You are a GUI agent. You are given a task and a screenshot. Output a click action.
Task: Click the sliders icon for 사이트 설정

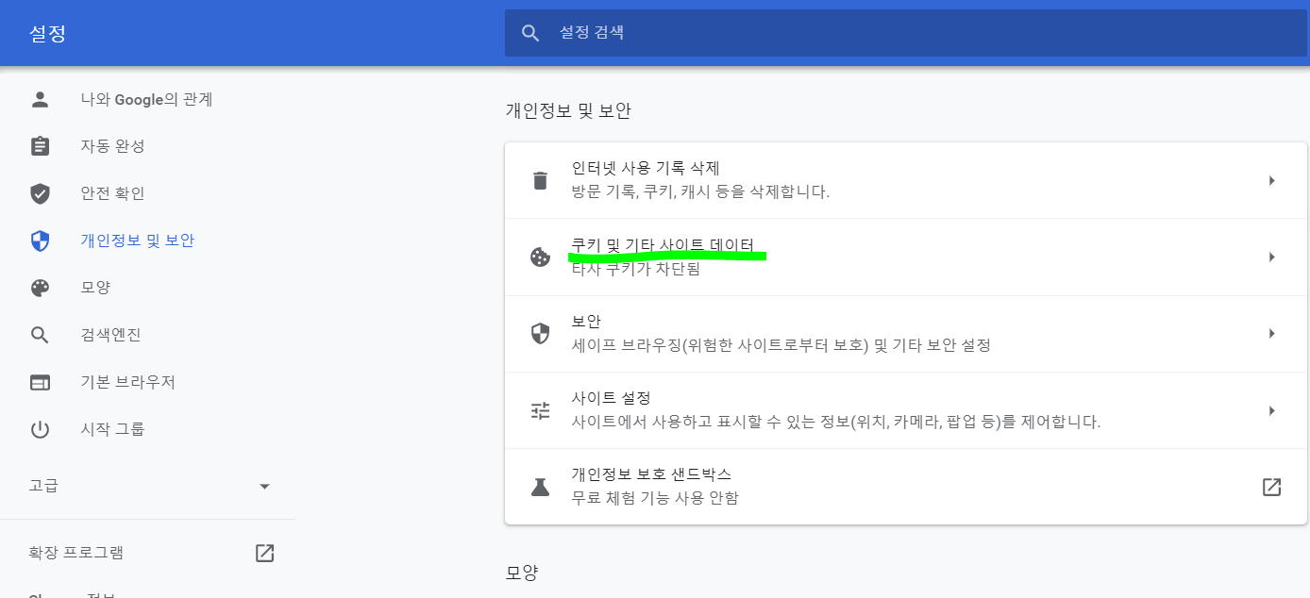tap(540, 410)
